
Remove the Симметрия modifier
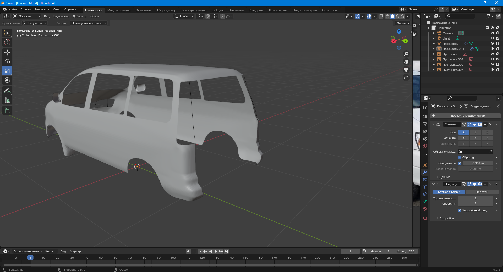click(490, 124)
